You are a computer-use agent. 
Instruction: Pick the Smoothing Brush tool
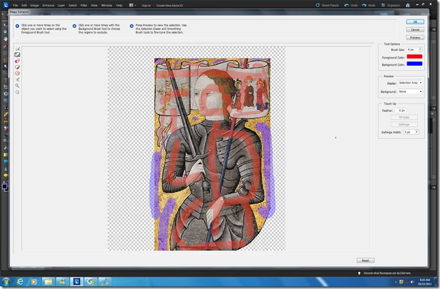pyautogui.click(x=17, y=80)
